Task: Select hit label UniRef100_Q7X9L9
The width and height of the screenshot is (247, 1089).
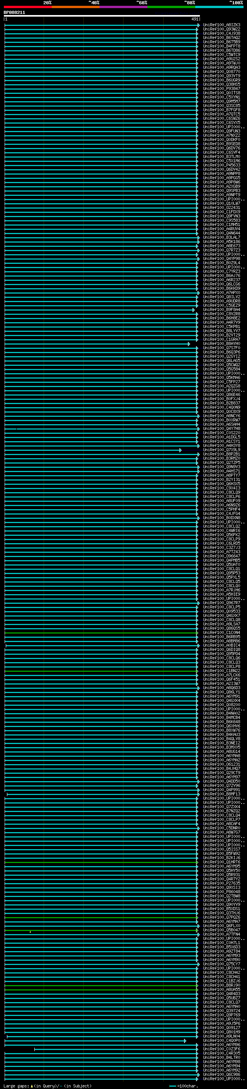Action: point(222,450)
